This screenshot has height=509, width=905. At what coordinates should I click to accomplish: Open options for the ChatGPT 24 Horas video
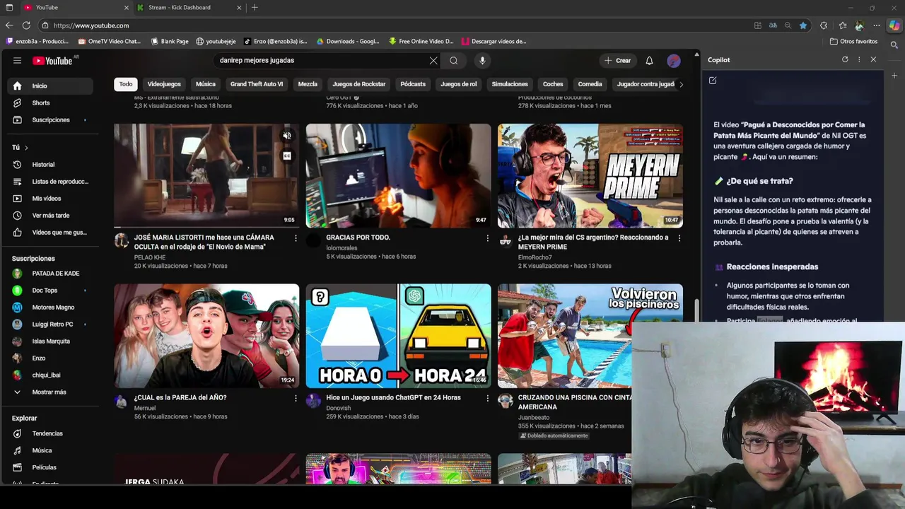[x=487, y=399]
